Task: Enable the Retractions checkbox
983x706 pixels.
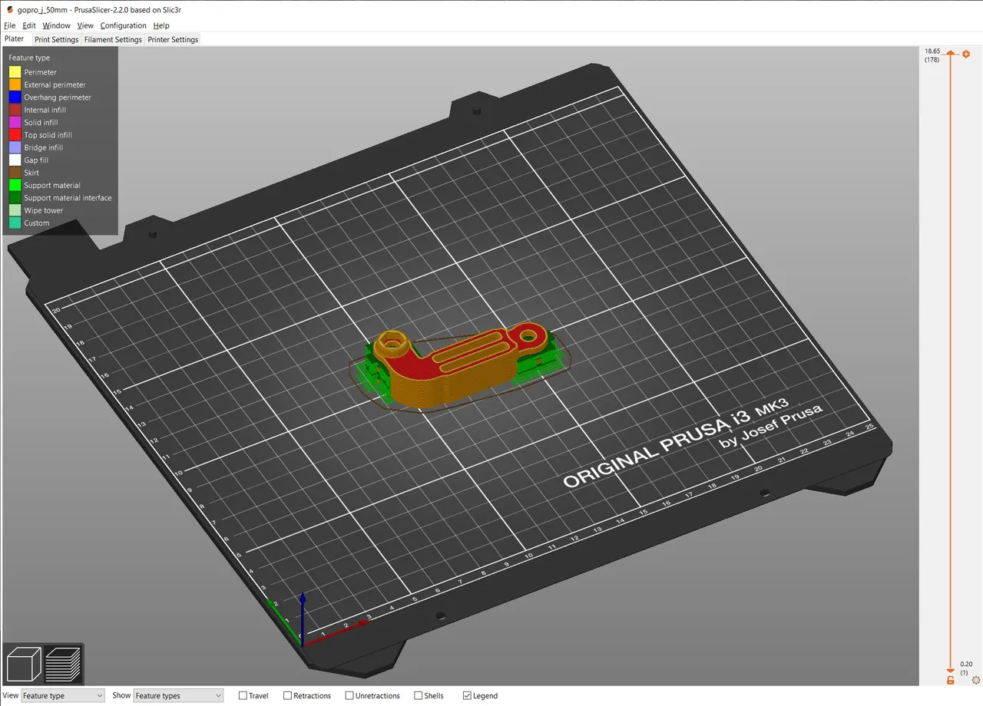Action: coord(287,695)
